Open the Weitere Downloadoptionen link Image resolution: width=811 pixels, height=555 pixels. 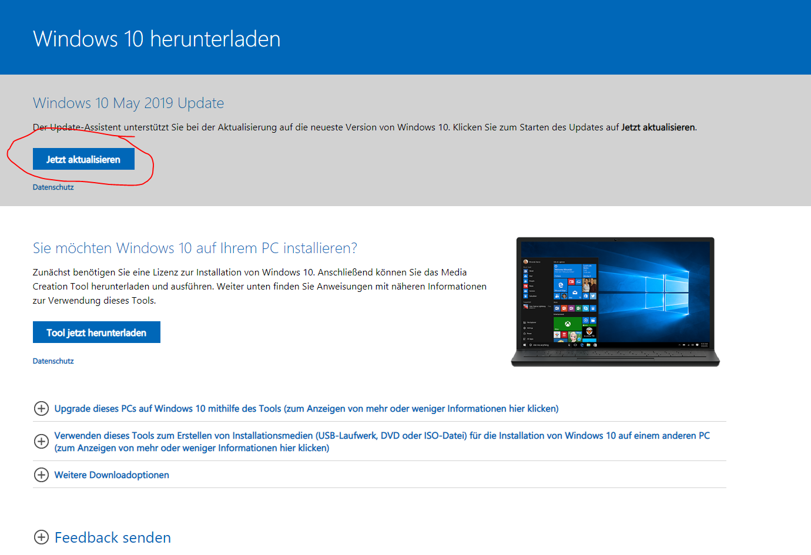(112, 475)
